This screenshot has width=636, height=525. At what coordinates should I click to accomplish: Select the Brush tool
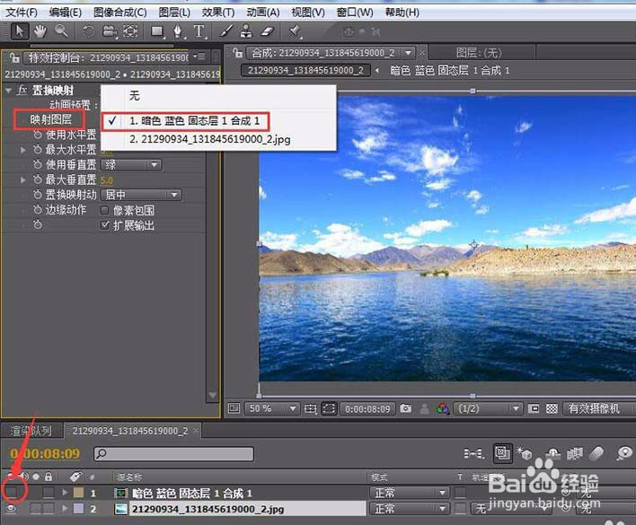click(x=226, y=31)
